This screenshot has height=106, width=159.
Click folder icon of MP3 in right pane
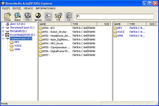tap(115, 28)
